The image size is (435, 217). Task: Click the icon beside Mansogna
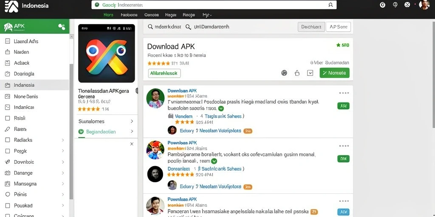pyautogui.click(x=8, y=184)
